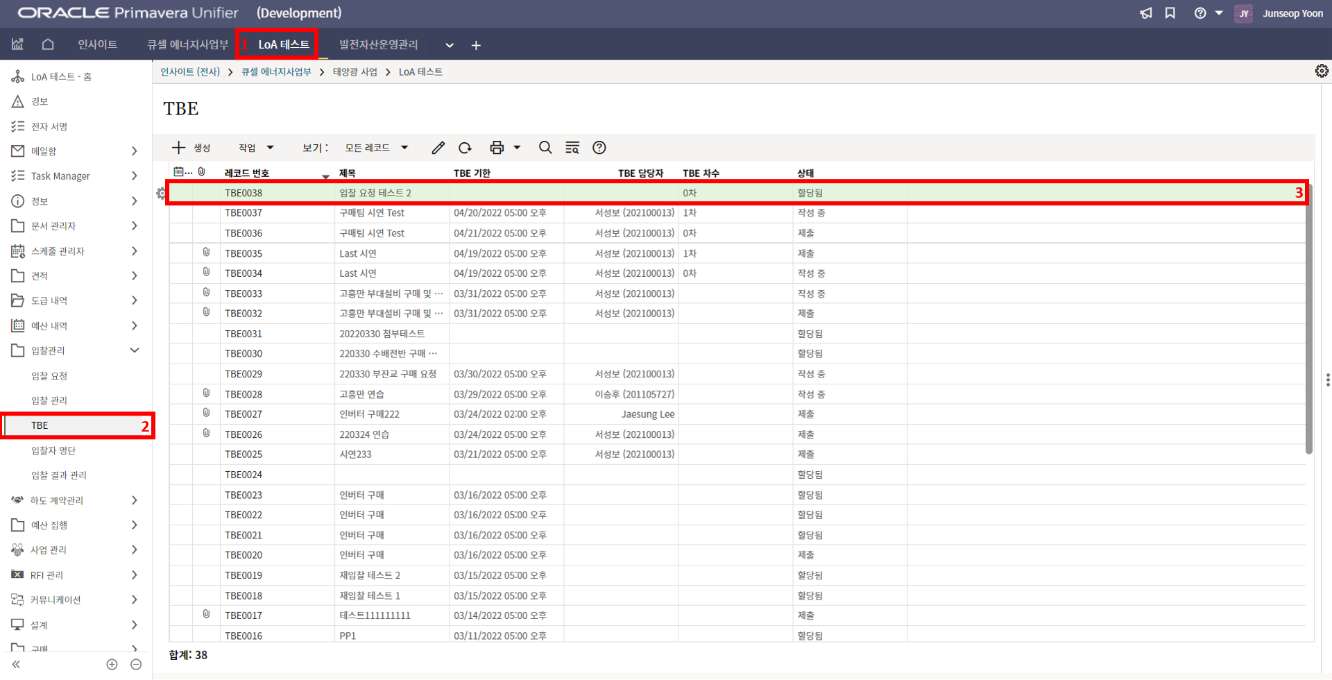
Task: Select the 입찰 요청 sidebar item
Action: (49, 375)
